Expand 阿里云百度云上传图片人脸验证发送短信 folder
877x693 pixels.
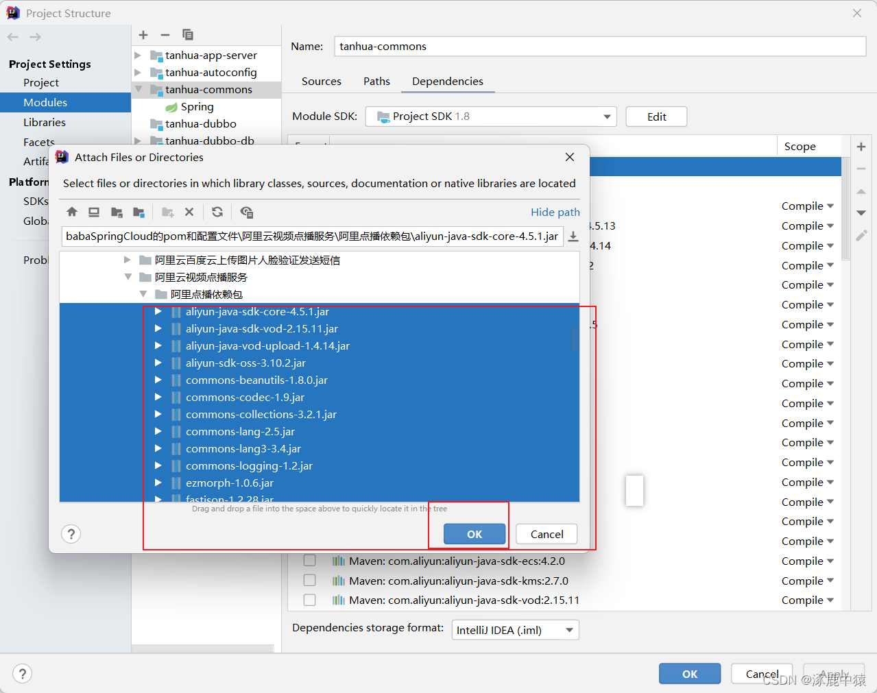pos(128,260)
